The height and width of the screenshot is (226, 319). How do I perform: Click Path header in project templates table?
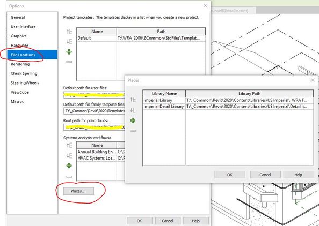[x=161, y=32]
